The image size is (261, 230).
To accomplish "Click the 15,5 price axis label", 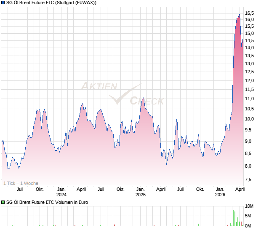I will 249,26.
